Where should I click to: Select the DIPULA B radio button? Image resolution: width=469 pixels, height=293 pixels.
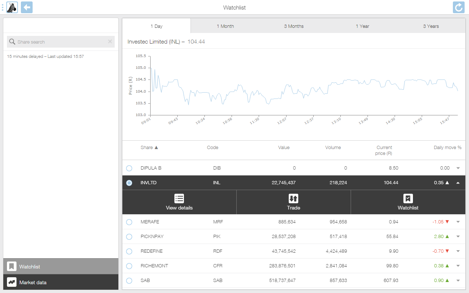[129, 168]
